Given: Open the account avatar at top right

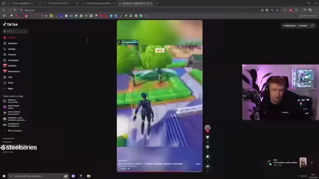Looking at the screenshot, I should coord(313,25).
